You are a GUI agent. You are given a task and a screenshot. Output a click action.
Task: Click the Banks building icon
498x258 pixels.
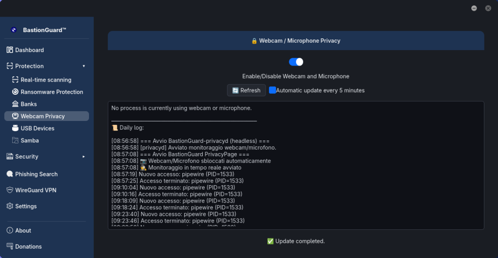15,104
